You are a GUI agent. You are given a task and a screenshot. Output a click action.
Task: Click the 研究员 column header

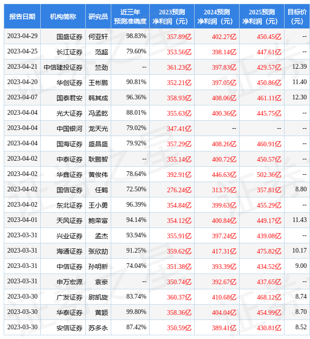click(x=98, y=17)
